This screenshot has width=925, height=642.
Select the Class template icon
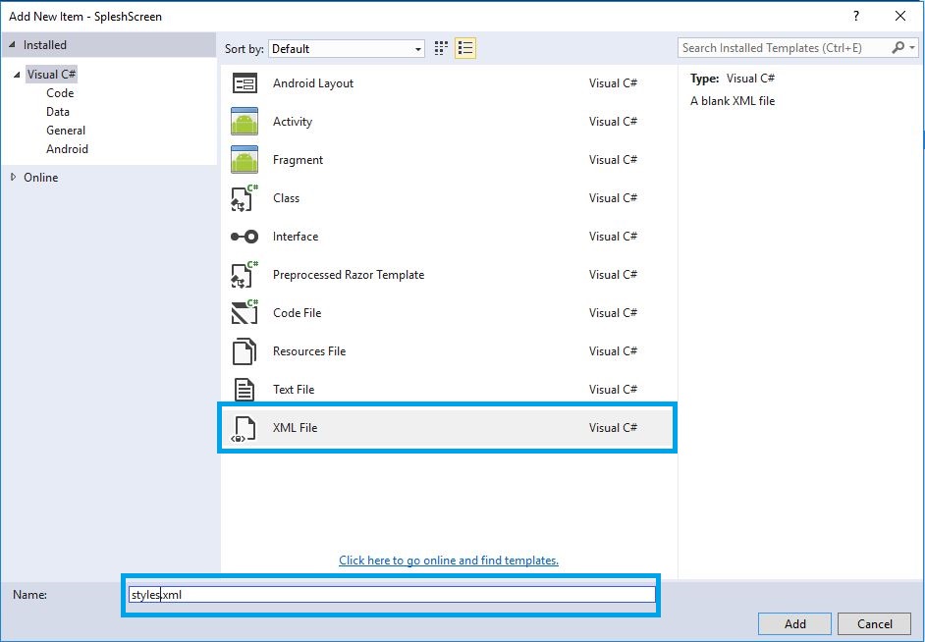tap(245, 198)
